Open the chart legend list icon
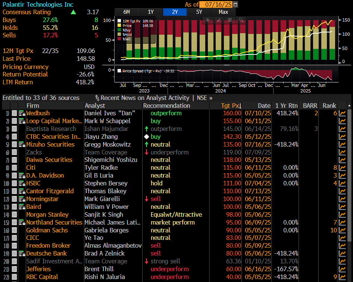The height and width of the screenshot is (282, 353). (230, 20)
